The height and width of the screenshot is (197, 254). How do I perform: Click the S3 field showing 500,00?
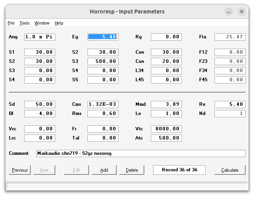pyautogui.click(x=103, y=61)
